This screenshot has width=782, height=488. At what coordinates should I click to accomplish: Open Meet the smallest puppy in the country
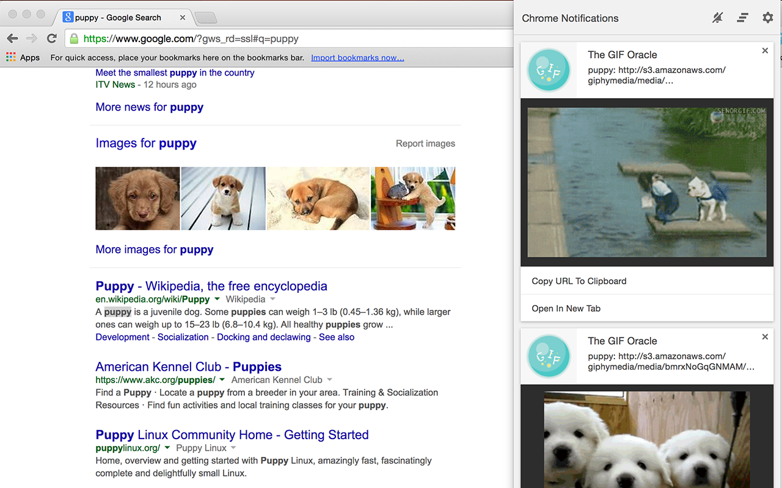pos(175,73)
